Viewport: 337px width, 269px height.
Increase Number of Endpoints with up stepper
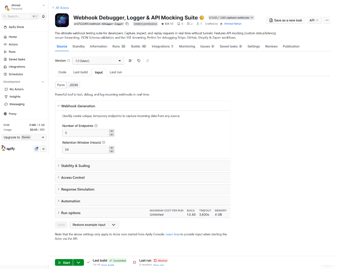click(112, 131)
